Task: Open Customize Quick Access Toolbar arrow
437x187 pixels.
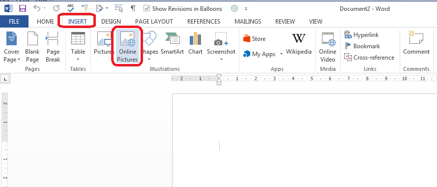Action: (x=246, y=9)
